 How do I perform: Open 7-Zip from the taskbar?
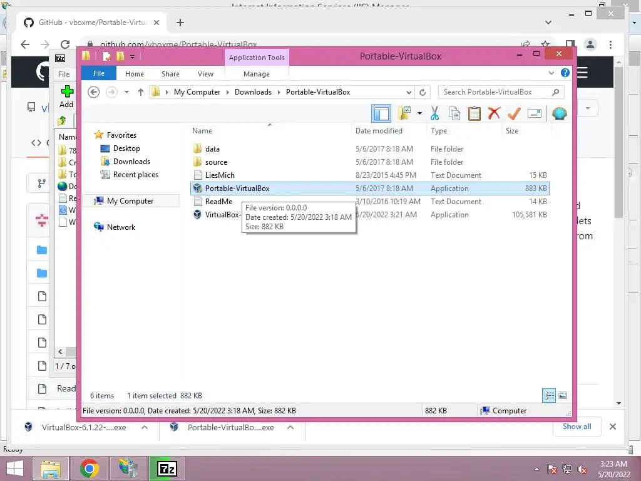pyautogui.click(x=167, y=468)
